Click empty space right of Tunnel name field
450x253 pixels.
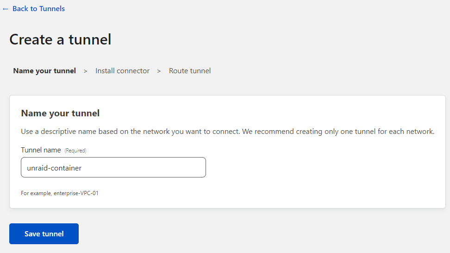[x=324, y=167]
